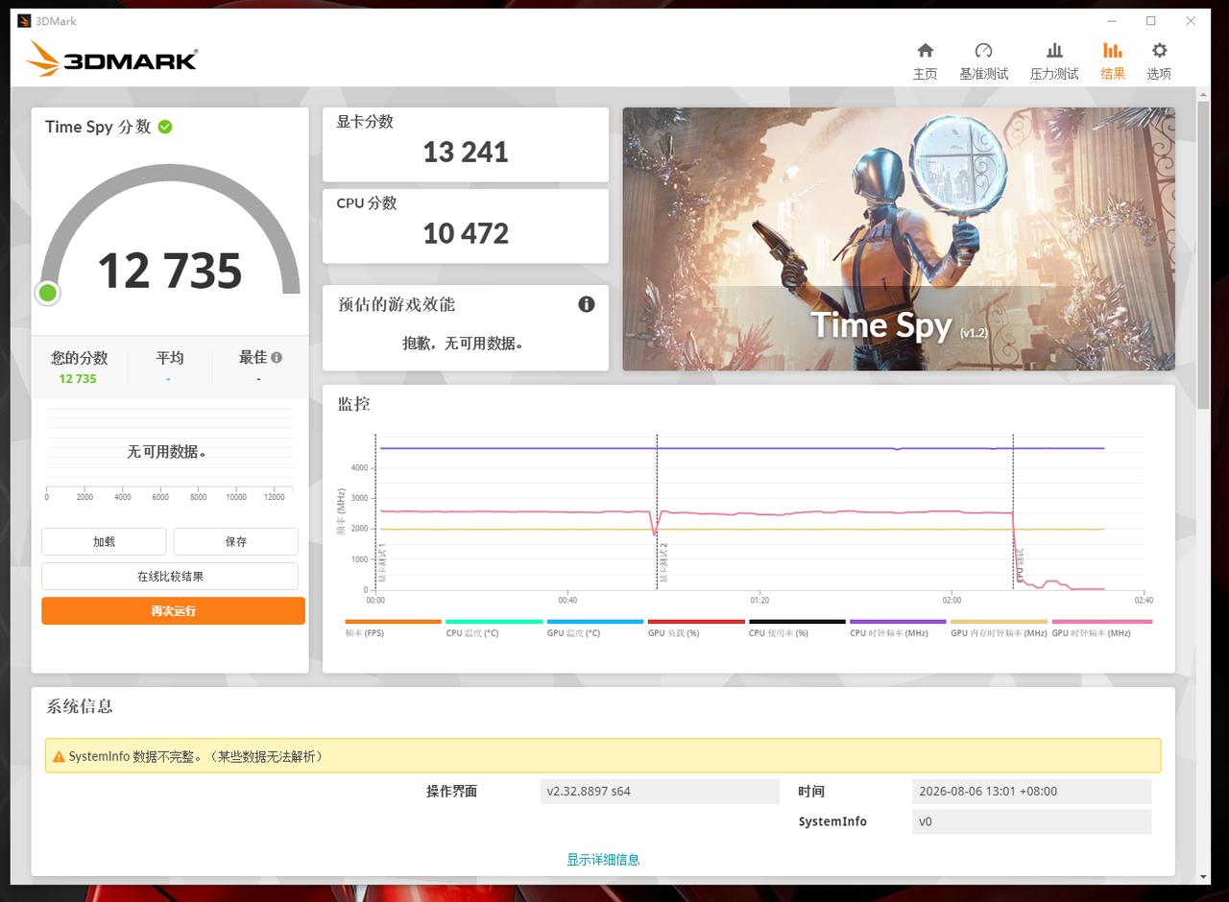This screenshot has width=1229, height=902.
Task: Open the 选项 options gear tab
Action: 1159,61
